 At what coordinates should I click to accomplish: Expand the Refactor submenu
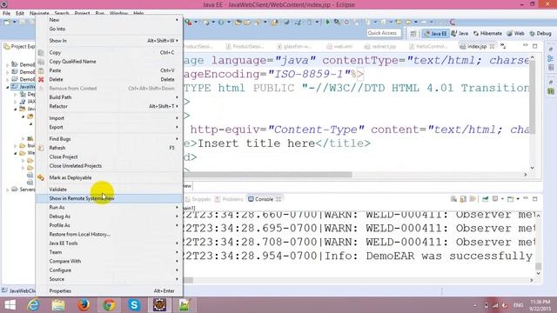point(110,106)
